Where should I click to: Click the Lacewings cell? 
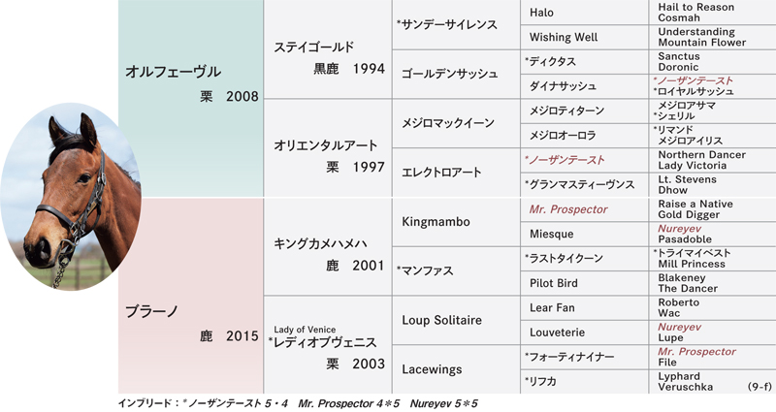[x=456, y=369]
